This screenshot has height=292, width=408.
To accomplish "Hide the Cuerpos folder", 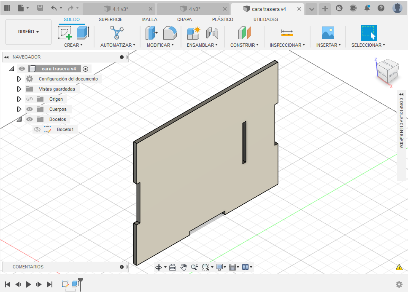I will pos(30,109).
